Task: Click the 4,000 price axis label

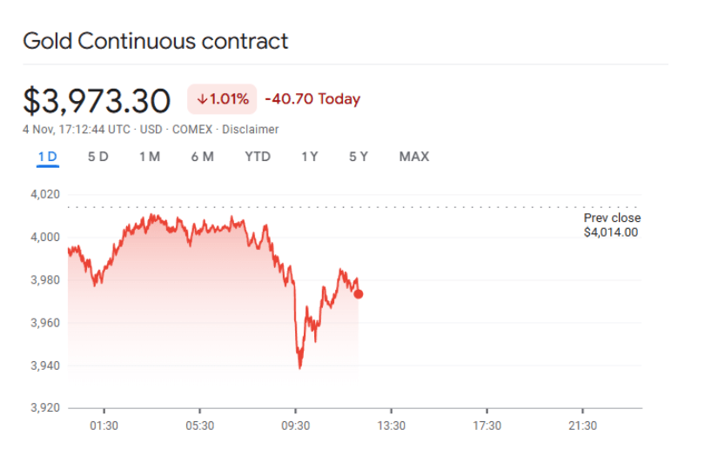Action: click(45, 237)
